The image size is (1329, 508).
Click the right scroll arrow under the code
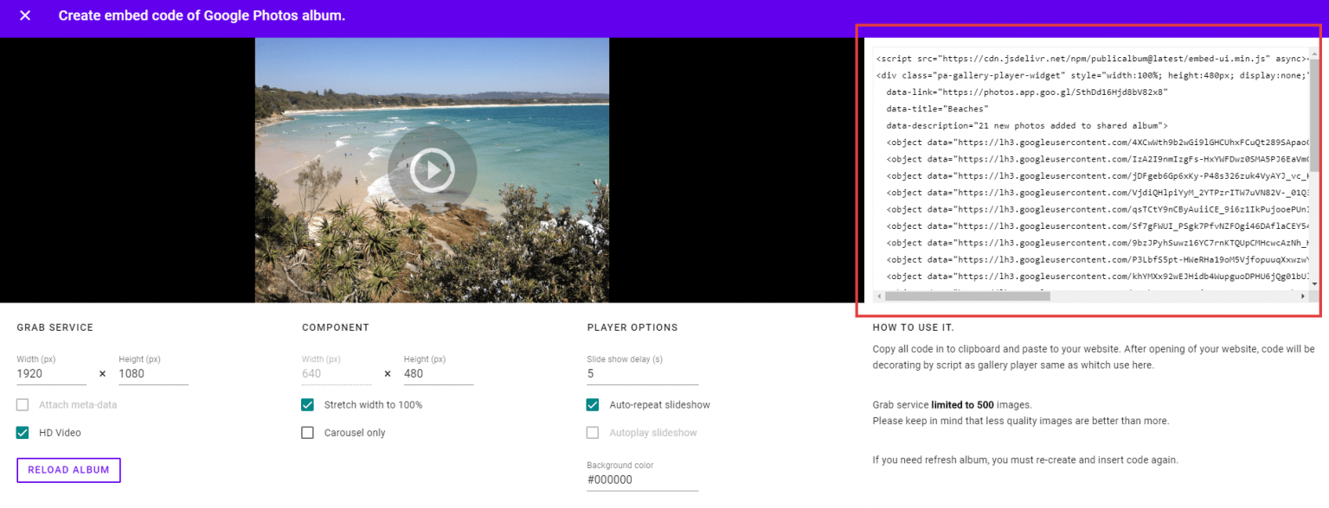(1305, 296)
